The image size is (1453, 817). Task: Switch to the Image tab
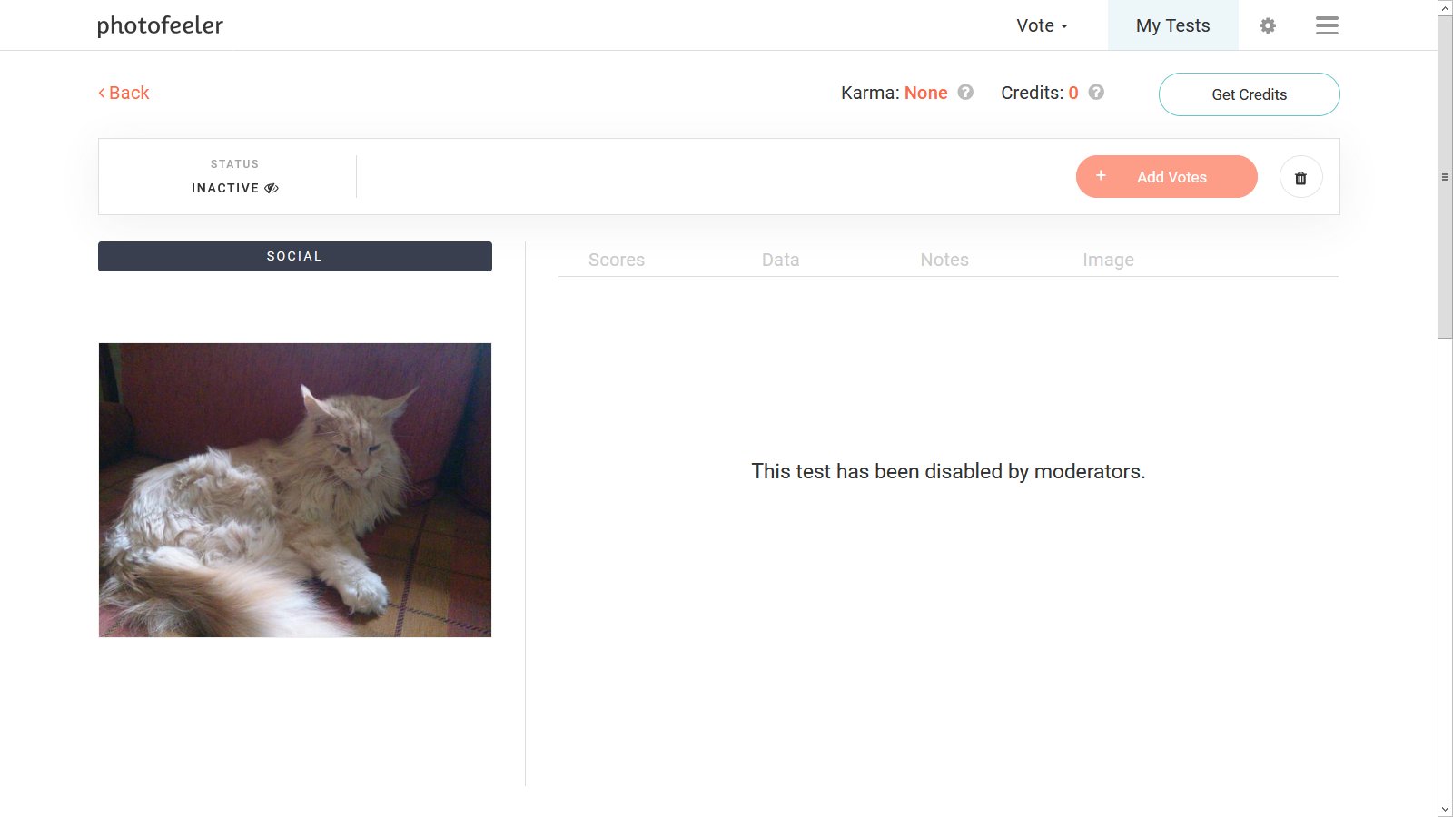(1108, 260)
